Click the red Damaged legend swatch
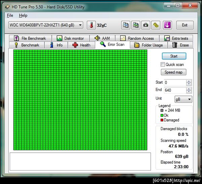Viewport: 202px width, 184px height. point(162,120)
